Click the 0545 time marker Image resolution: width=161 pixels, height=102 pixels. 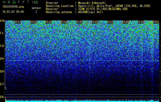[79, 22]
